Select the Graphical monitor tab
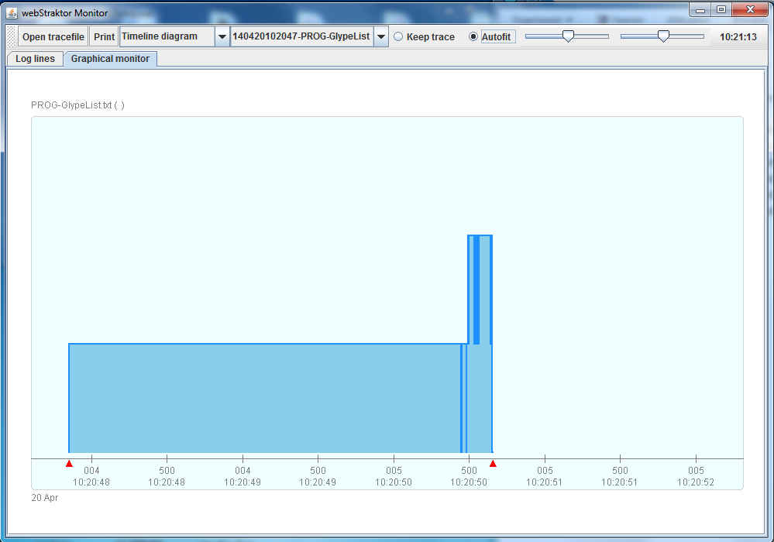Screen dimensions: 774x542 pos(109,58)
